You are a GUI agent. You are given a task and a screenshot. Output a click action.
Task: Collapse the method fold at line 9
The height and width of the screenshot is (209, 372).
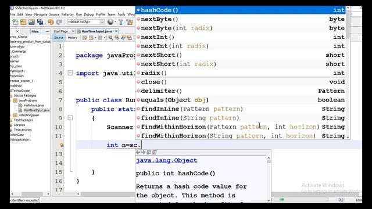coord(70,118)
